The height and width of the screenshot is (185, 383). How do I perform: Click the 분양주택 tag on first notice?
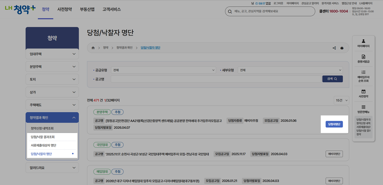(x=102, y=112)
